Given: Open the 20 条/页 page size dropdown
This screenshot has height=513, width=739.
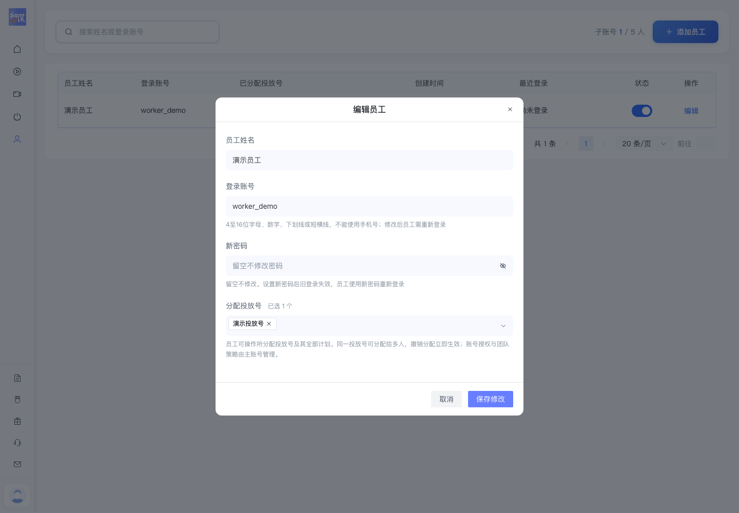Looking at the screenshot, I should click(x=644, y=144).
